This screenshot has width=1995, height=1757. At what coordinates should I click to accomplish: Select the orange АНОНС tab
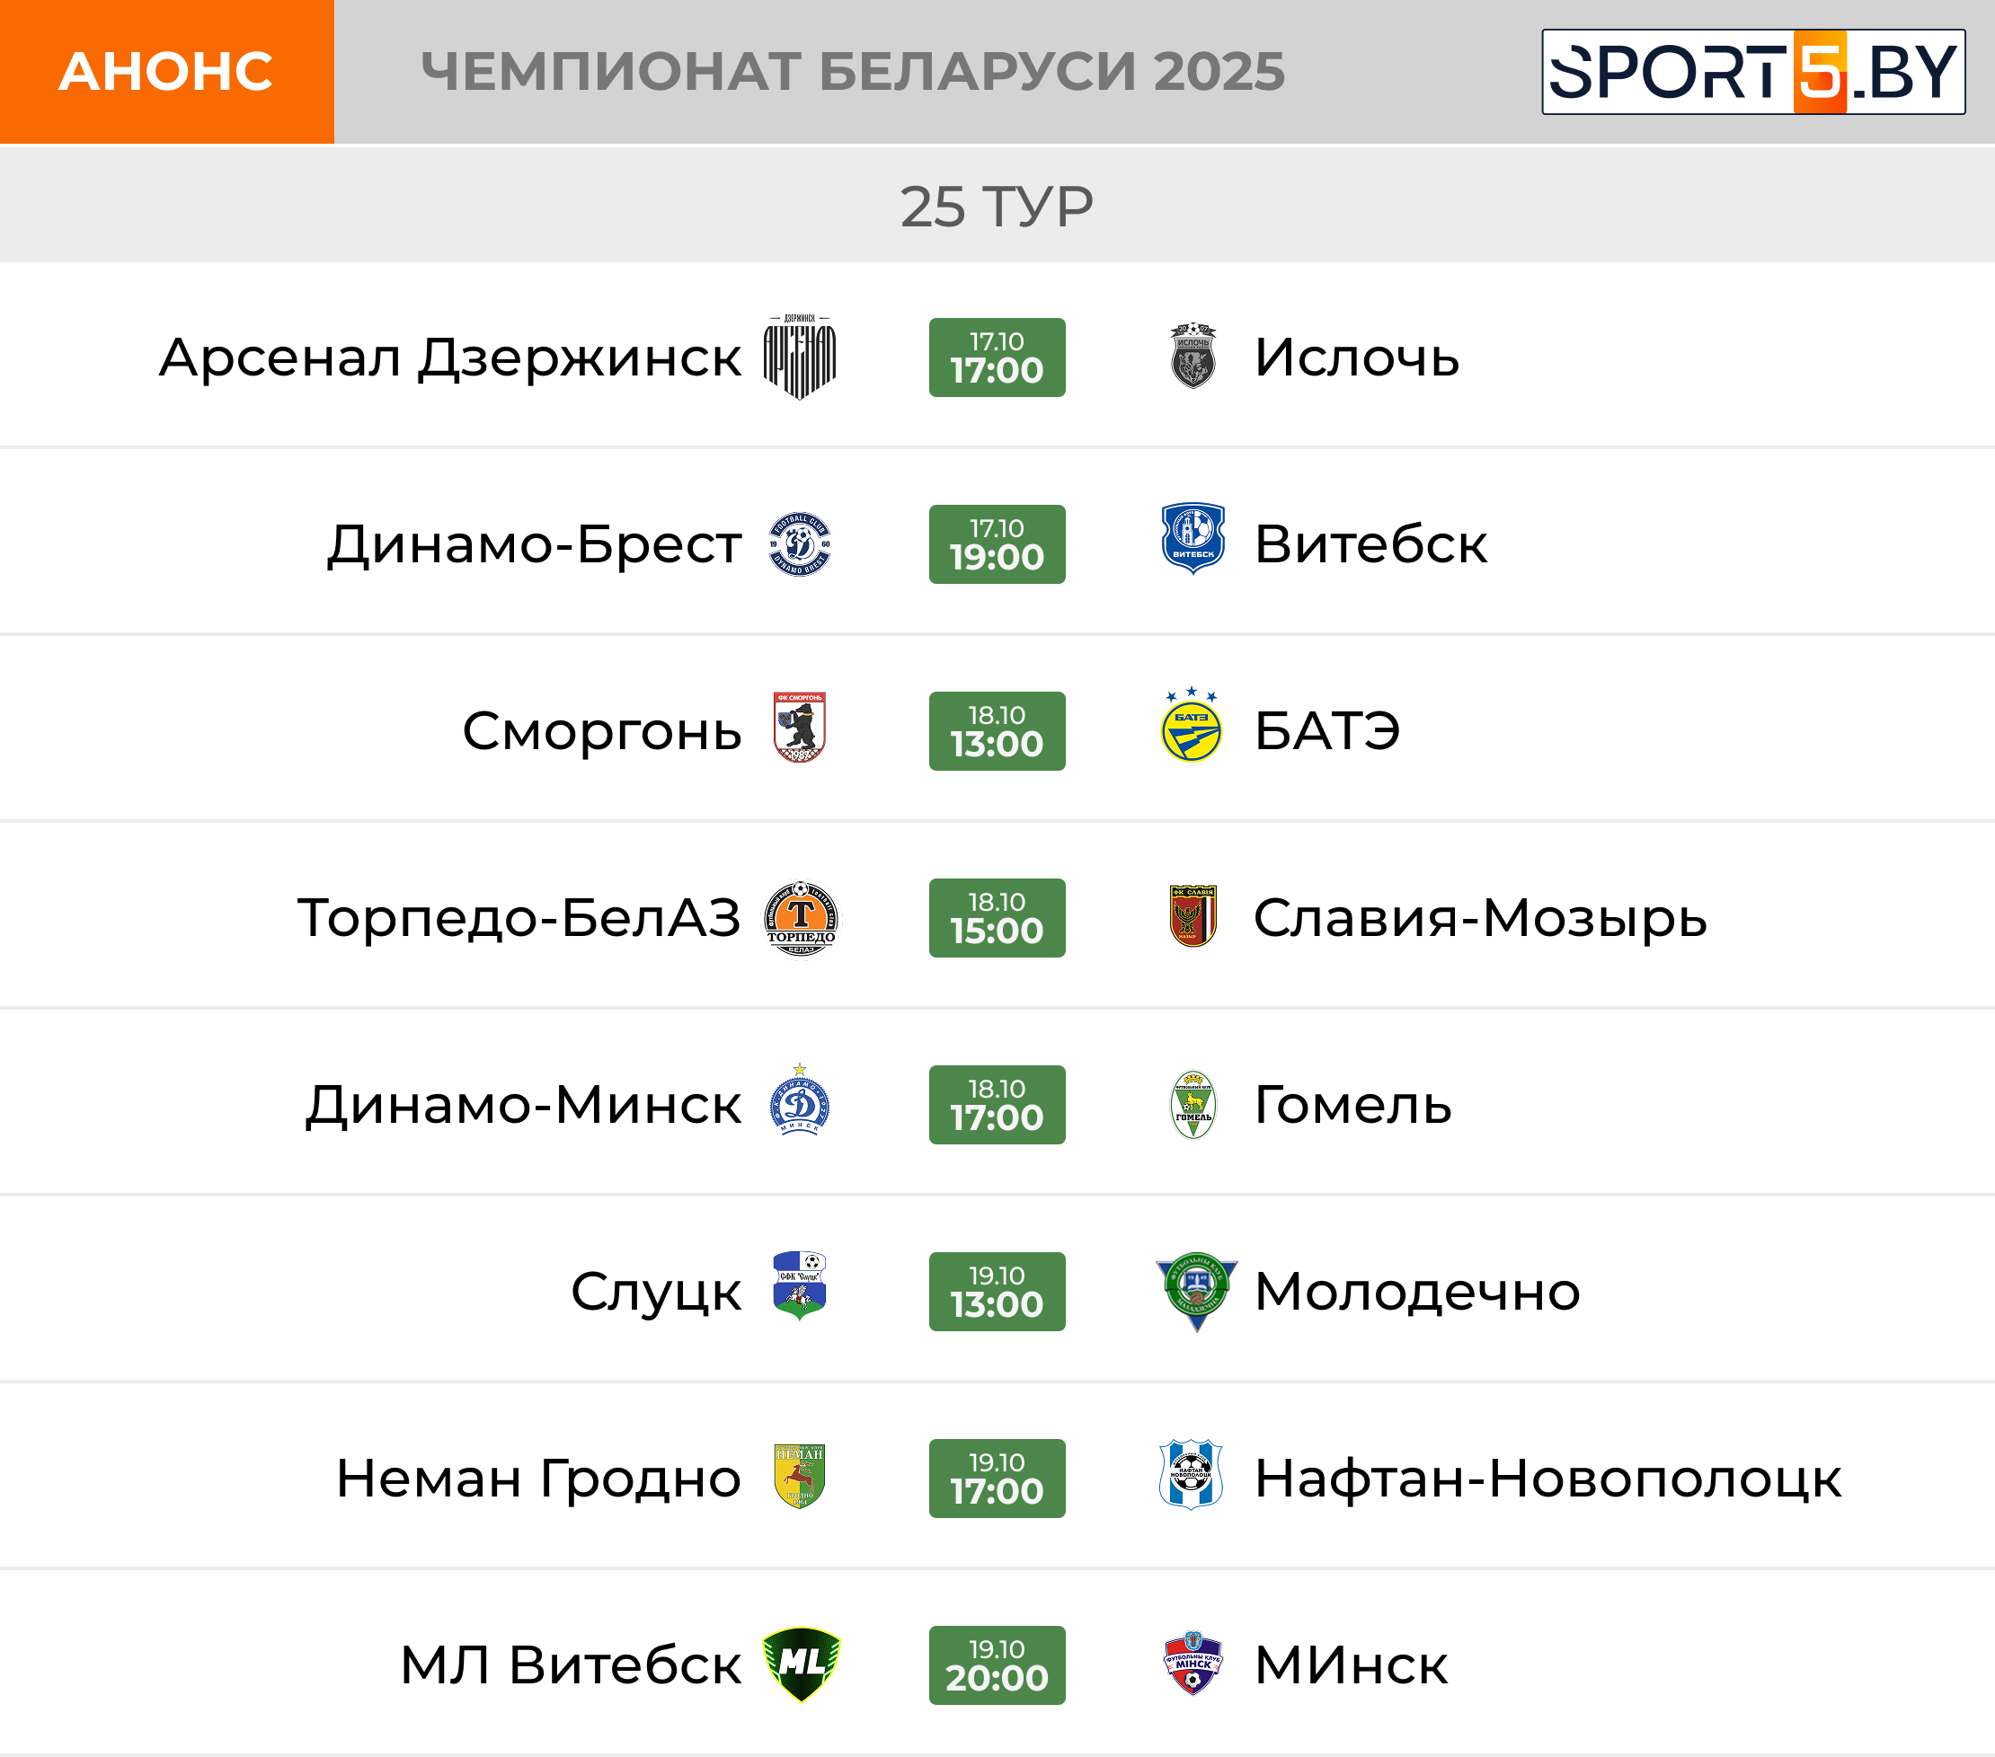coord(167,72)
